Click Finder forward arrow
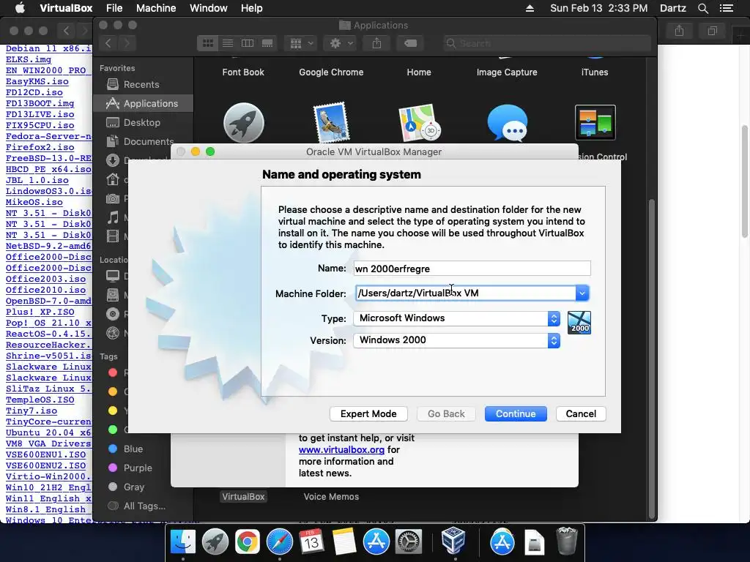This screenshot has width=750, height=562. [x=127, y=43]
